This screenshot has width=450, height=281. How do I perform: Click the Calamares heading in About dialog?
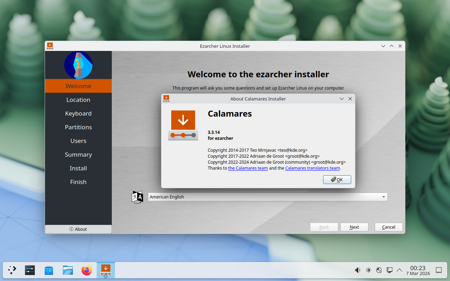[230, 113]
